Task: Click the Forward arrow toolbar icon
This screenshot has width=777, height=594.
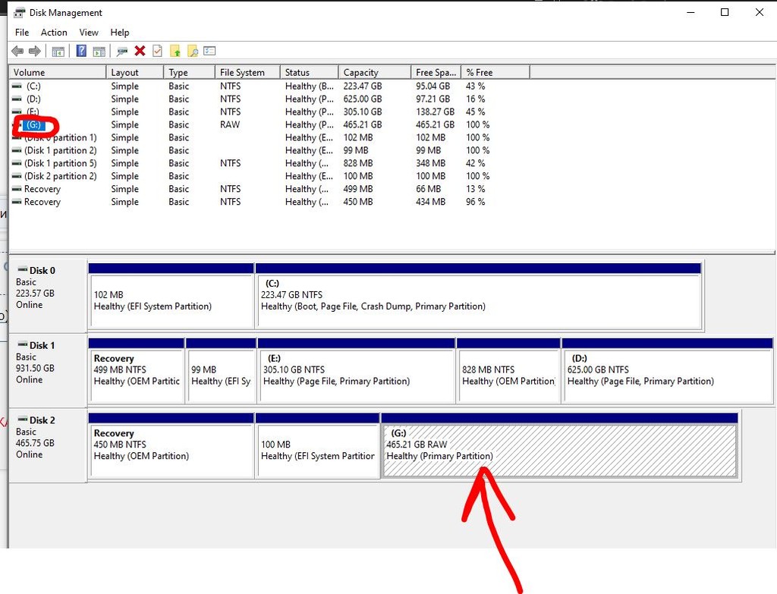Action: pos(35,51)
